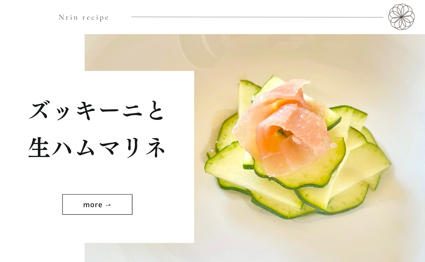
Task: Click the photo strip beneath the title card
Action: tap(139, 252)
